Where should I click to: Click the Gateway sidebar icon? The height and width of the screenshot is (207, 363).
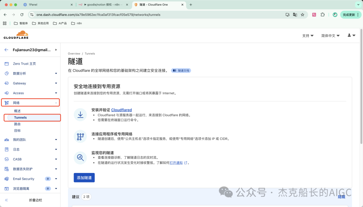pyautogui.click(x=7, y=83)
